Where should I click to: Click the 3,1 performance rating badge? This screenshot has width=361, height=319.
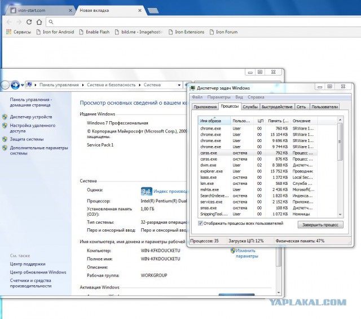point(147,192)
